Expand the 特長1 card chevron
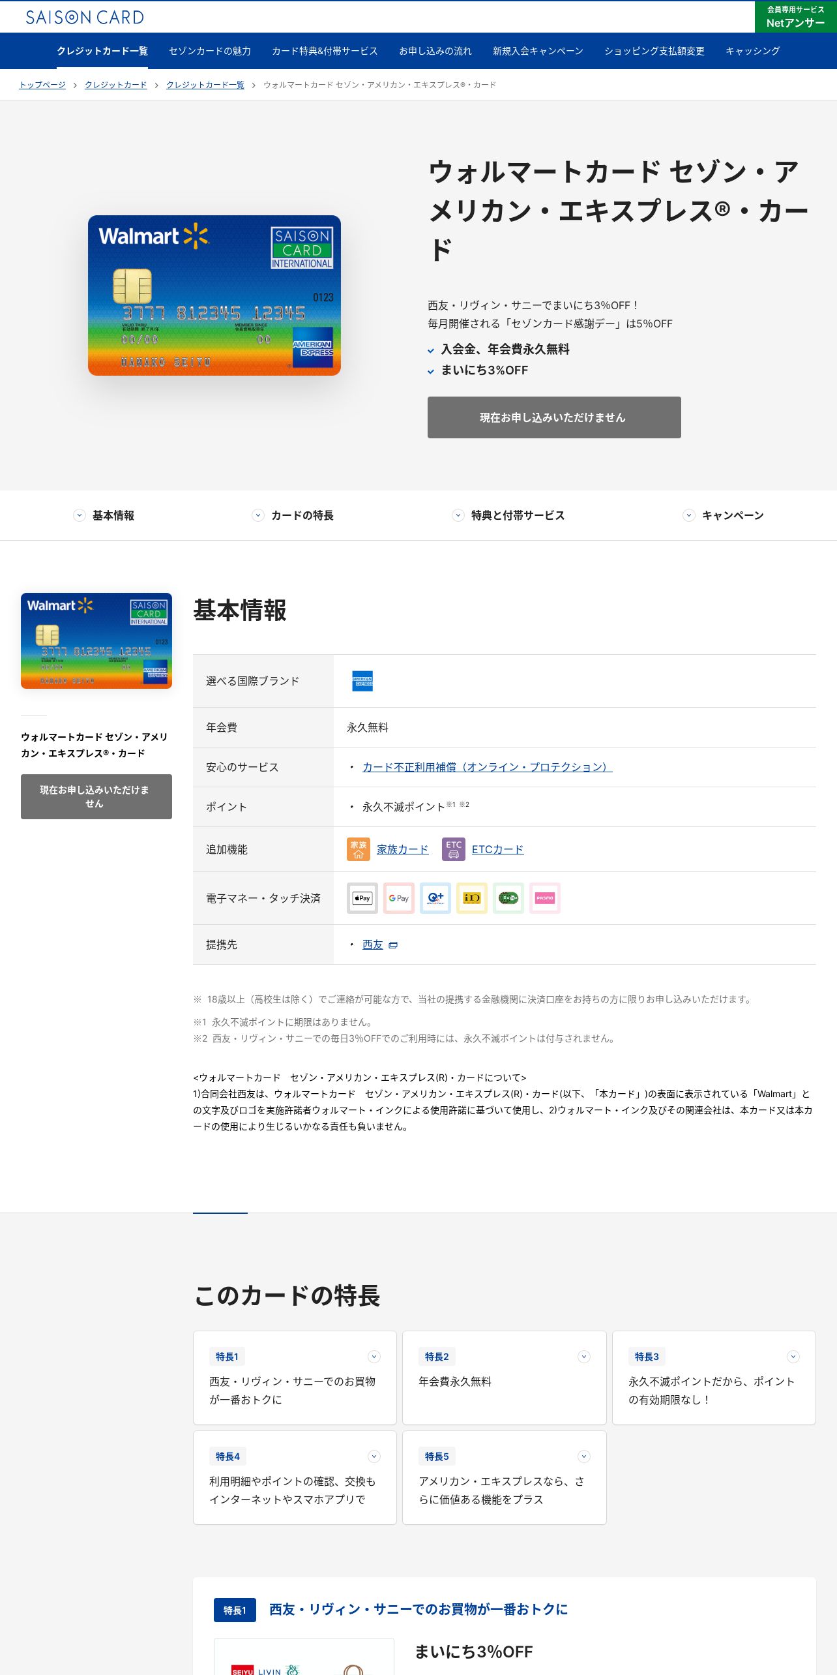Image resolution: width=837 pixels, height=1675 pixels. [x=374, y=1357]
